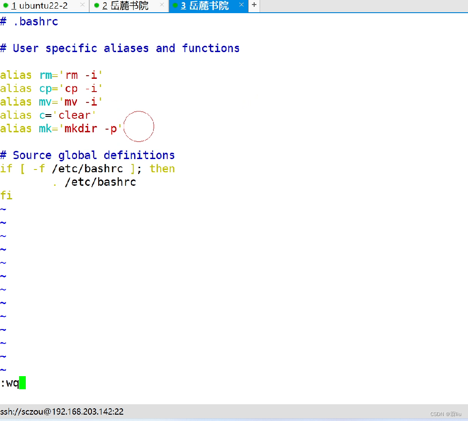
Task: Place cursor on alias mk='mkdir -p' line
Action: (61, 129)
